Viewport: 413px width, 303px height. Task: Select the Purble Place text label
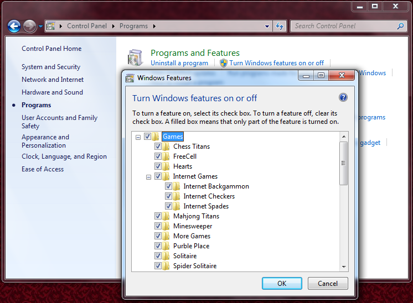191,246
